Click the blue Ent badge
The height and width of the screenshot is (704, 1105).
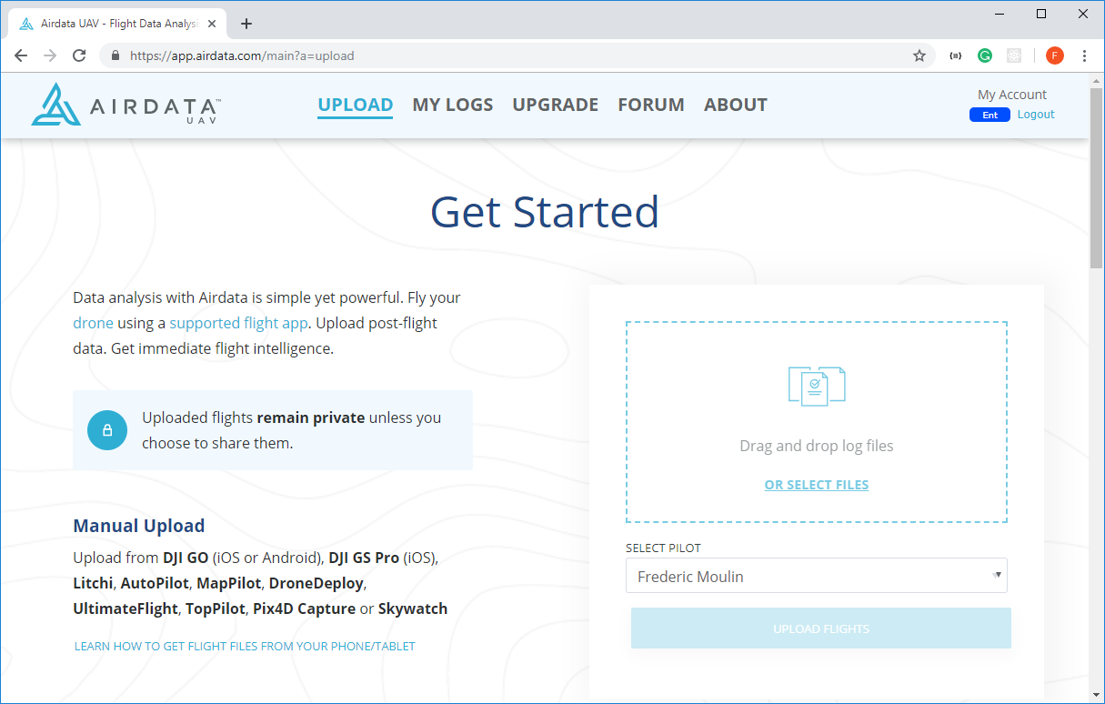coord(989,115)
